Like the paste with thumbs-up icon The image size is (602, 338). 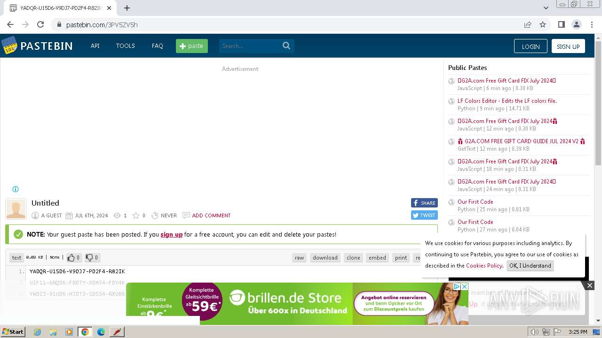71,257
